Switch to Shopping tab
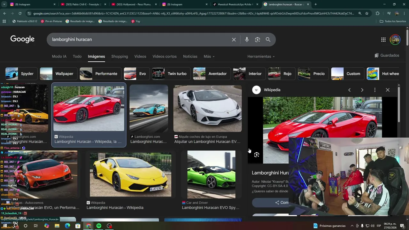The image size is (409, 230). coord(120,57)
